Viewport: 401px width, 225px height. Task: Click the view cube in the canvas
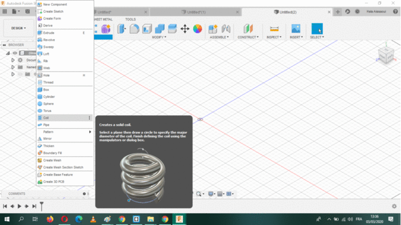[x=386, y=55]
